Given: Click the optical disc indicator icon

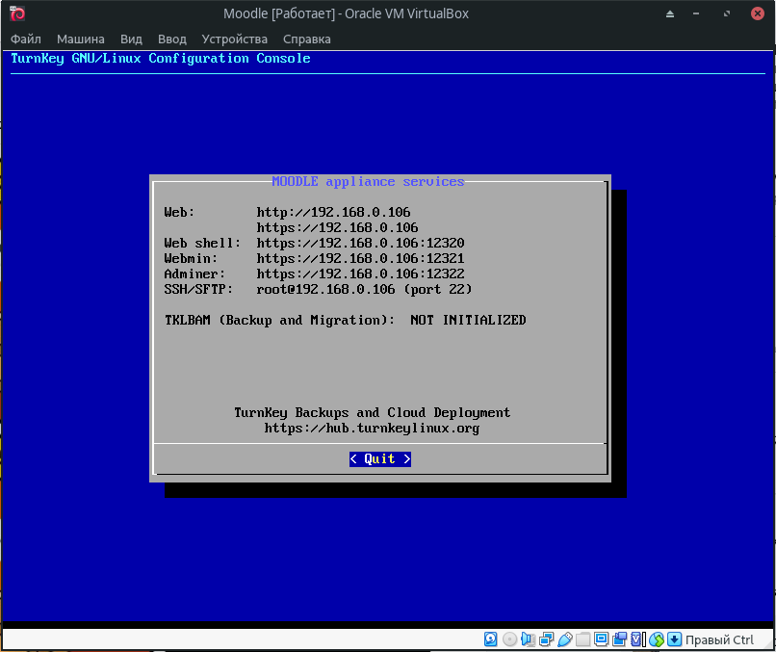Looking at the screenshot, I should pos(509,639).
